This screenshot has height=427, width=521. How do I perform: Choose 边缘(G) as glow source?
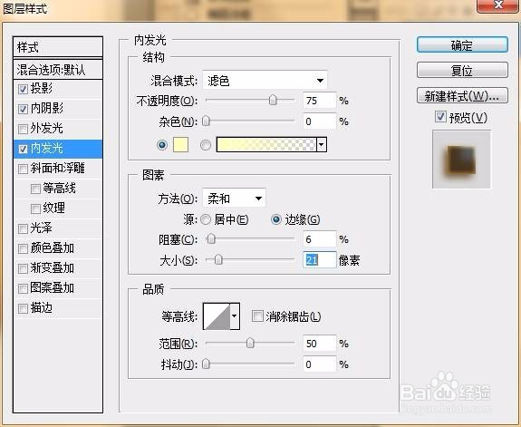click(x=276, y=219)
